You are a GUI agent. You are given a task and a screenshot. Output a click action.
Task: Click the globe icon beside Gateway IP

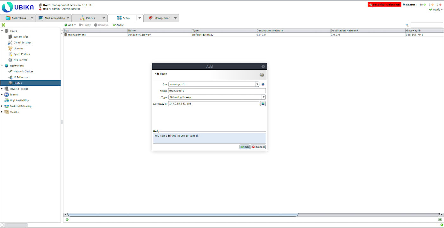point(263,104)
